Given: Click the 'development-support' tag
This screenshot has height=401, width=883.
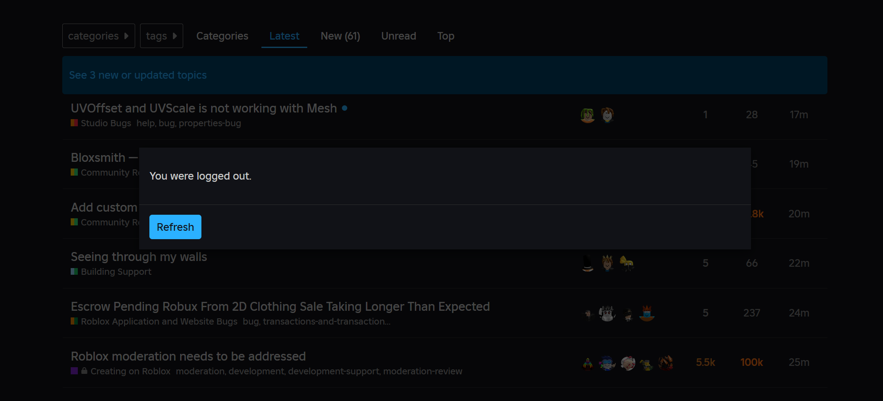Looking at the screenshot, I should coord(333,371).
